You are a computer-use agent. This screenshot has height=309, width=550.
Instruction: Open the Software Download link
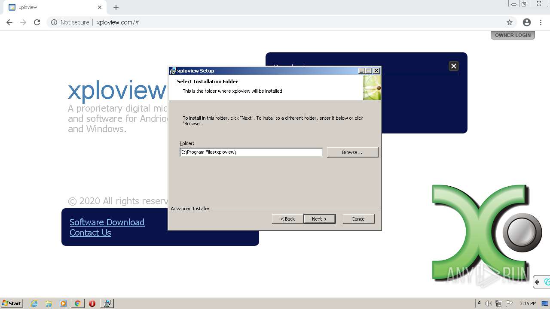(x=107, y=222)
